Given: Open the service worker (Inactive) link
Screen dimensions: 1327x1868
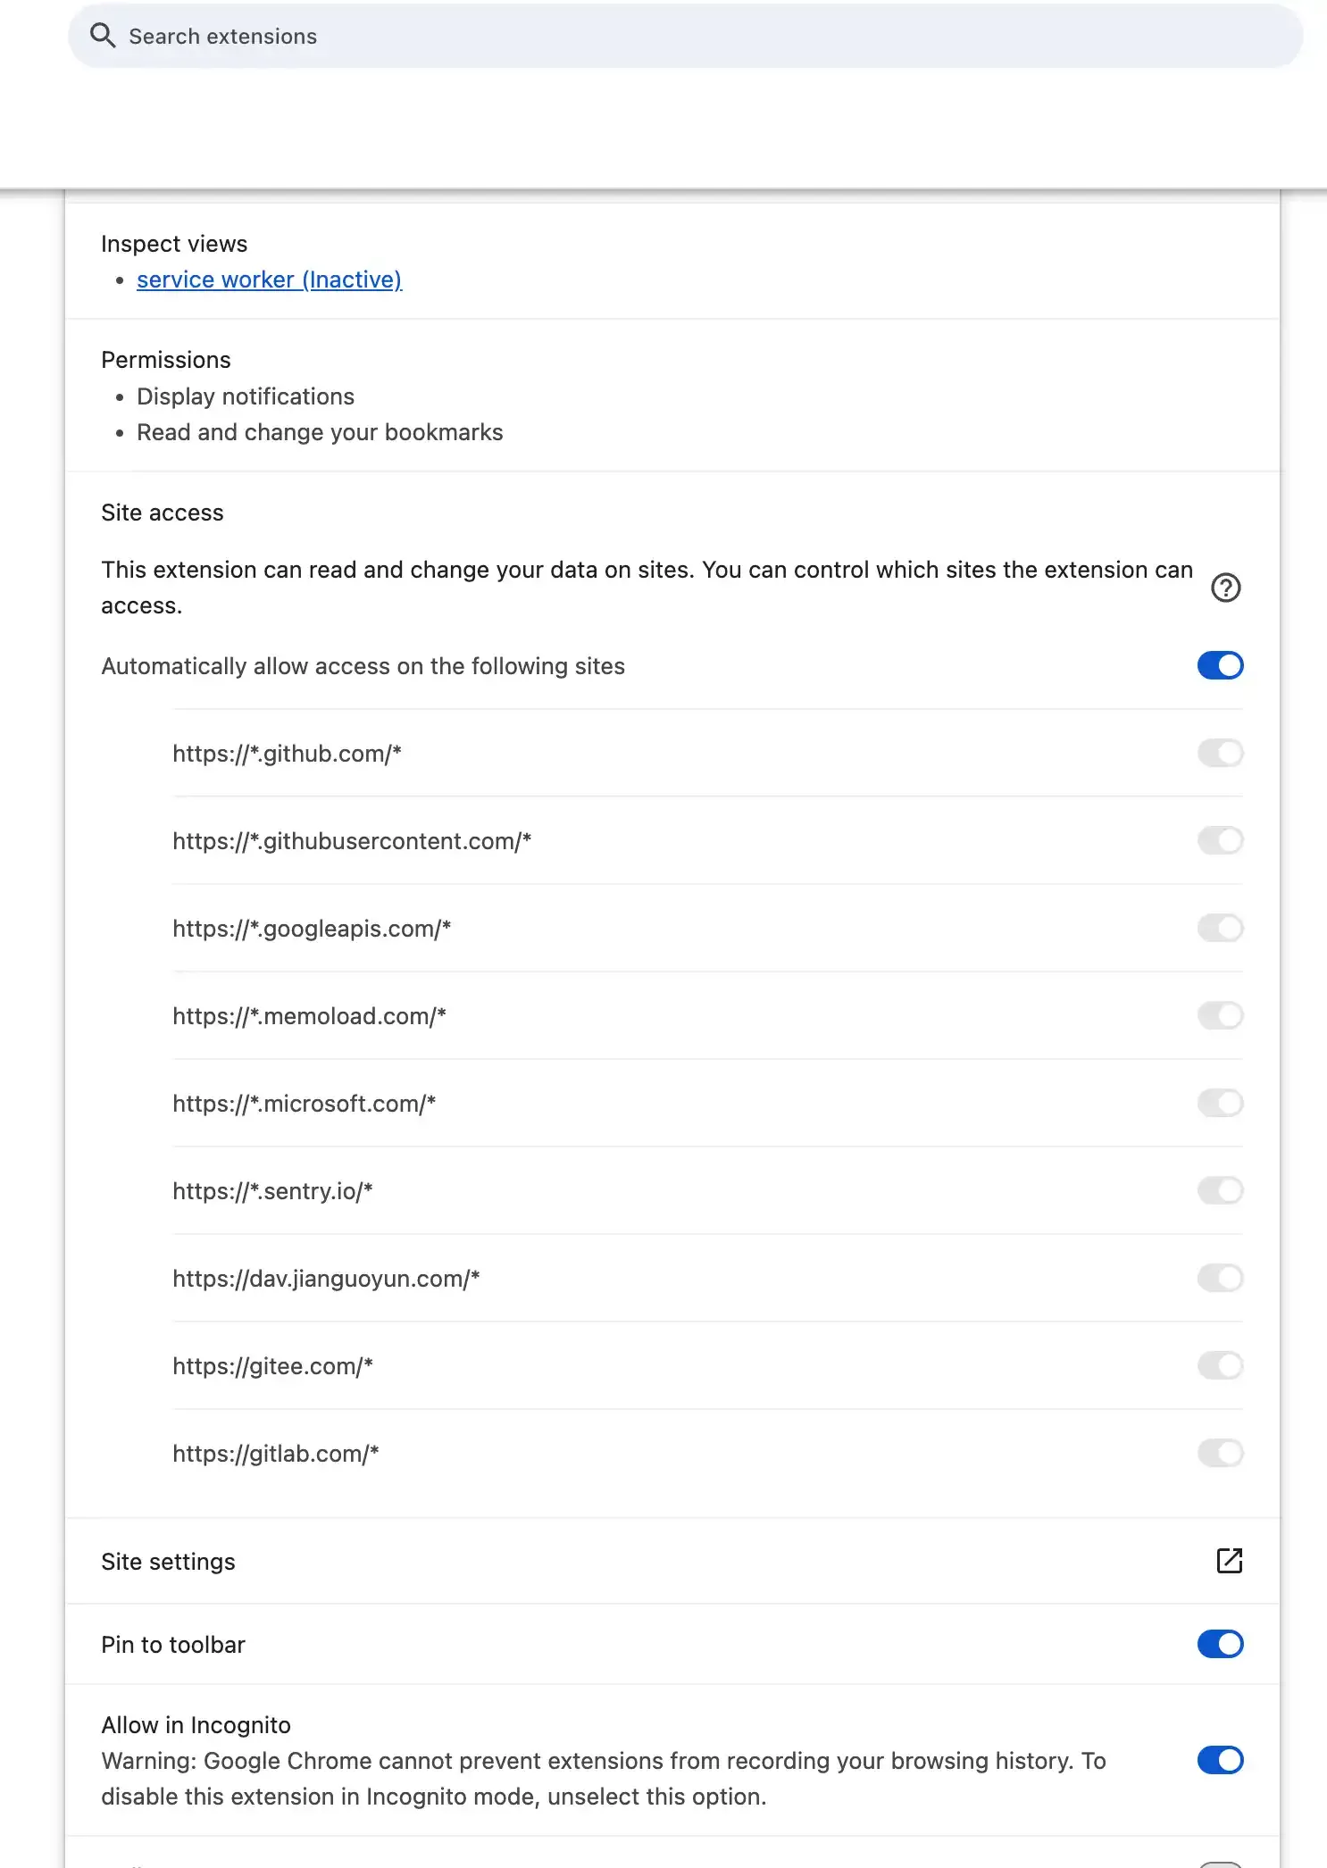Looking at the screenshot, I should [x=269, y=279].
